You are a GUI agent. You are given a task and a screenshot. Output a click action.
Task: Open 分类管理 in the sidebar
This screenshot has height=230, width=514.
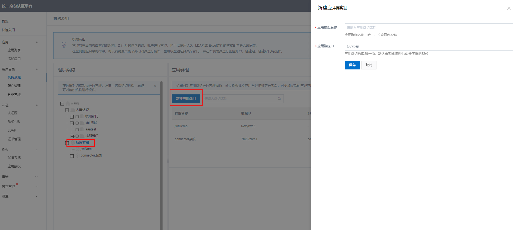(x=14, y=95)
